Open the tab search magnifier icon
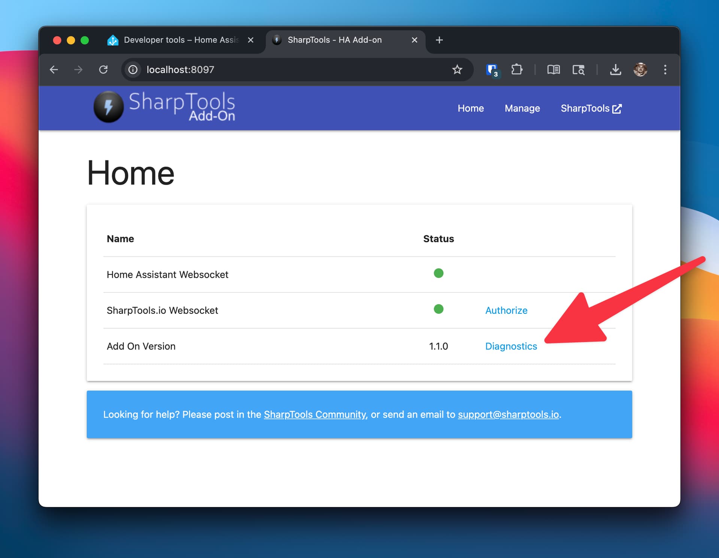This screenshot has width=719, height=558. coord(579,70)
